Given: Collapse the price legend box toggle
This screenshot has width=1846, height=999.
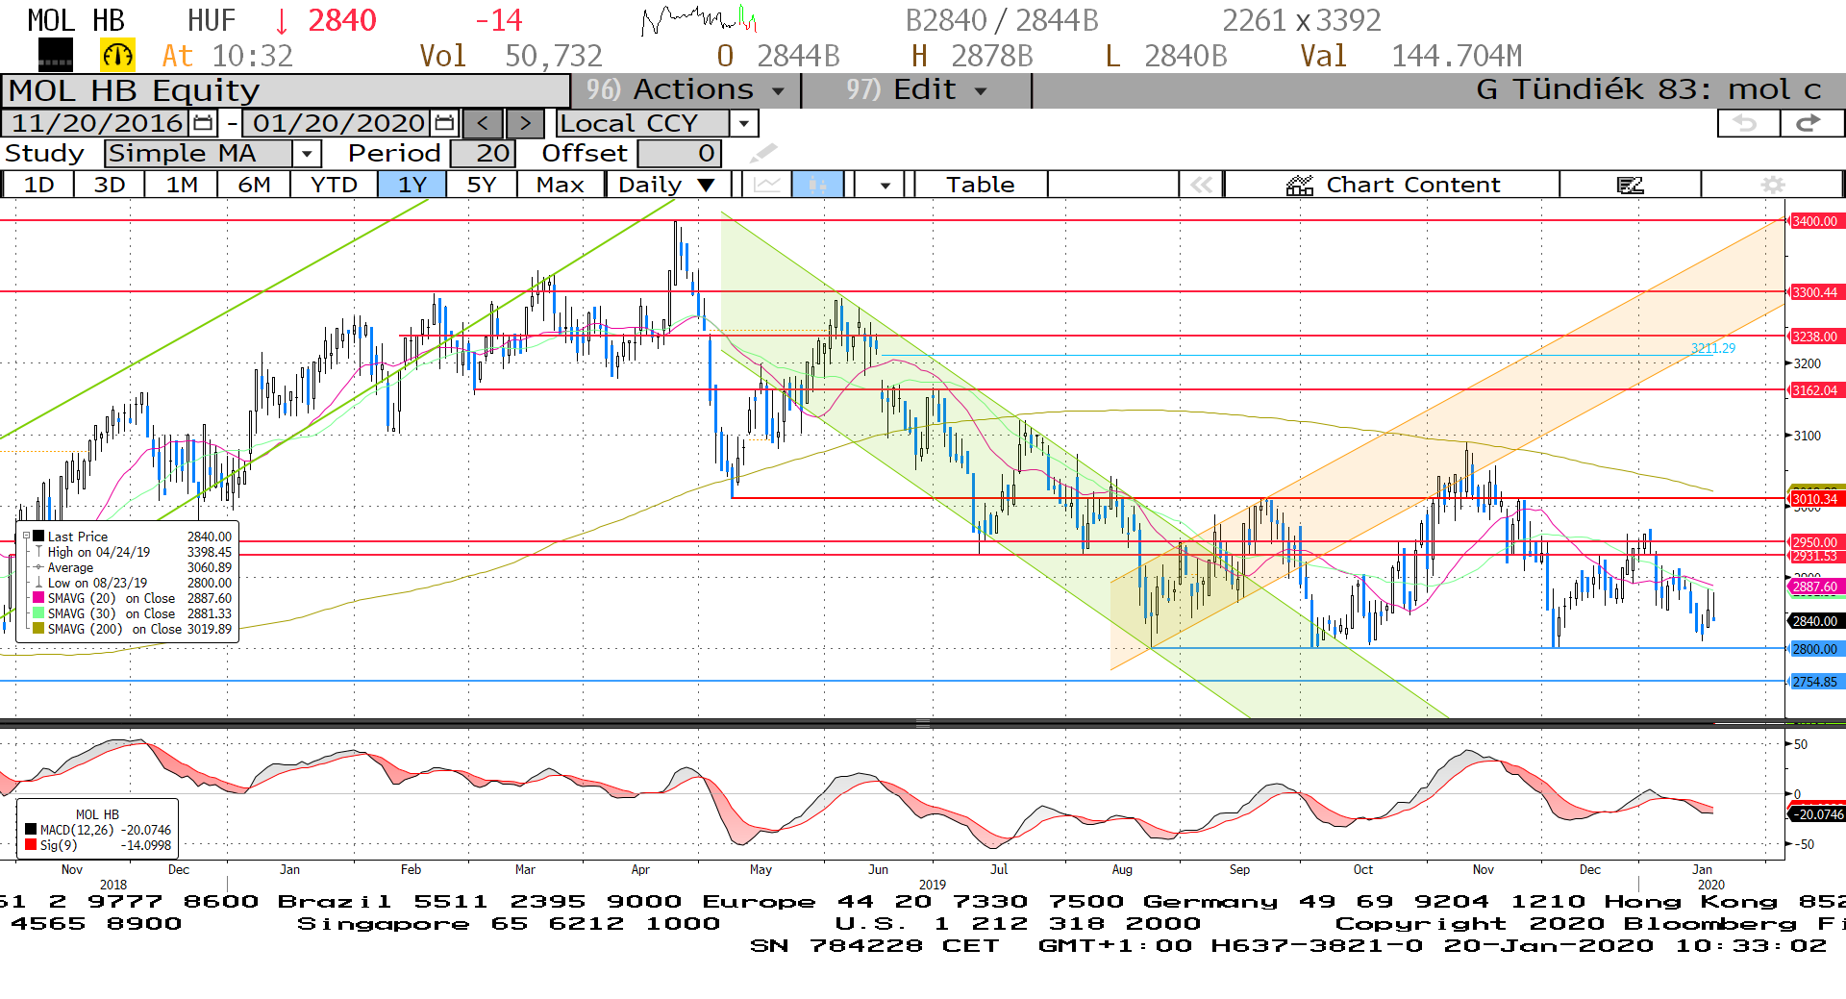Looking at the screenshot, I should (27, 536).
